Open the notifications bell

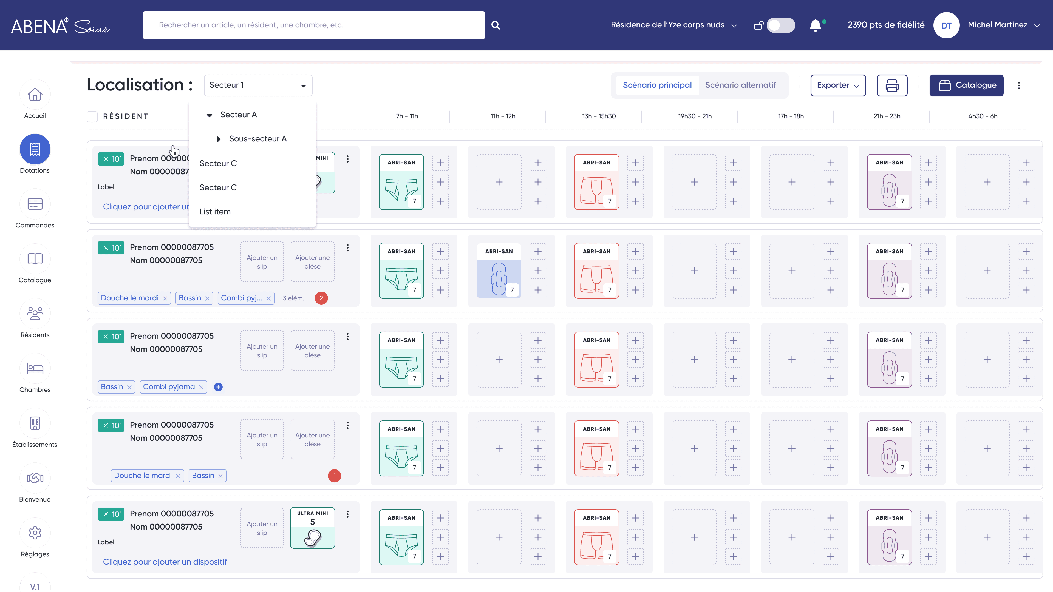click(x=815, y=25)
